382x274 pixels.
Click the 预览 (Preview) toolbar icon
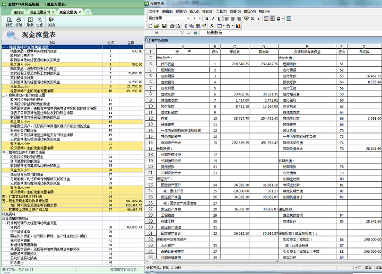pyautogui.click(x=9, y=22)
